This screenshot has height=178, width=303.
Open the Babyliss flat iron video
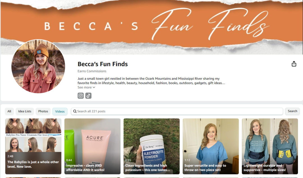(33, 146)
